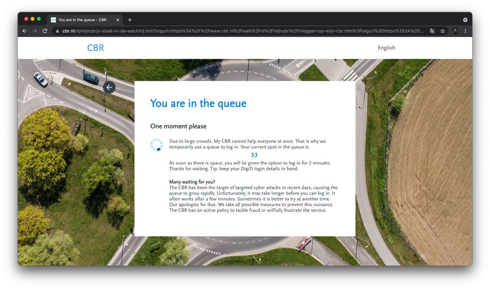490x289 pixels.
Task: Close the 'You are in the queue' tab
Action: [x=118, y=20]
